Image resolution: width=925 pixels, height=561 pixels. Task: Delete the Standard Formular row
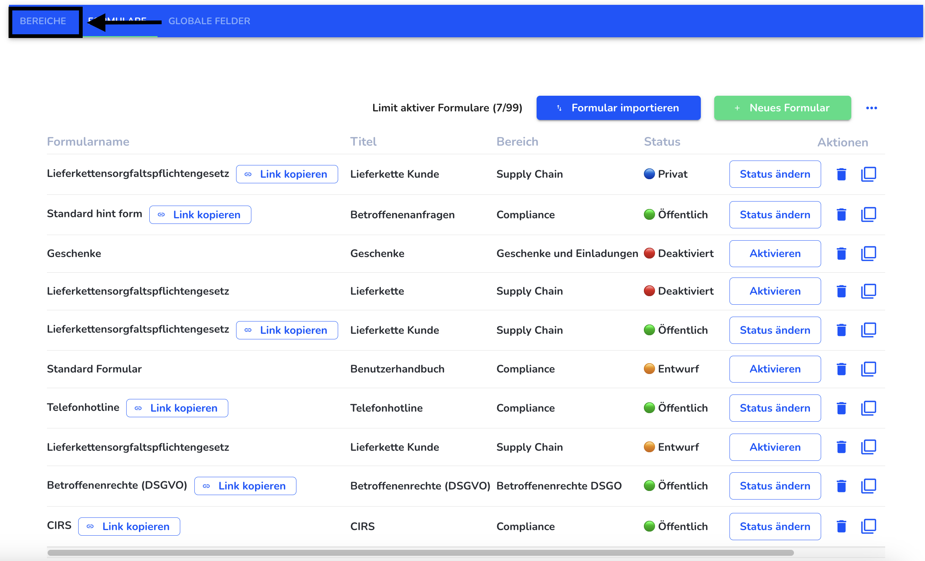pyautogui.click(x=841, y=370)
